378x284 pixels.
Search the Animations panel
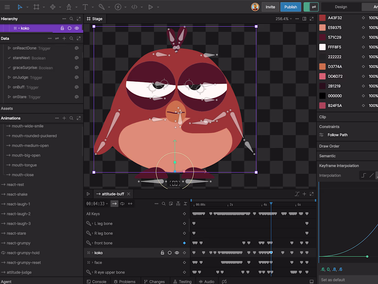coord(71,118)
